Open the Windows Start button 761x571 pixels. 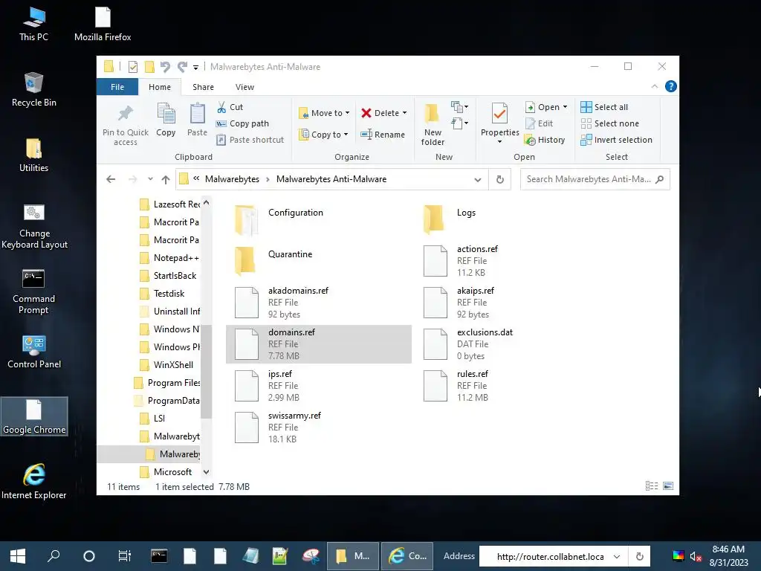18,556
